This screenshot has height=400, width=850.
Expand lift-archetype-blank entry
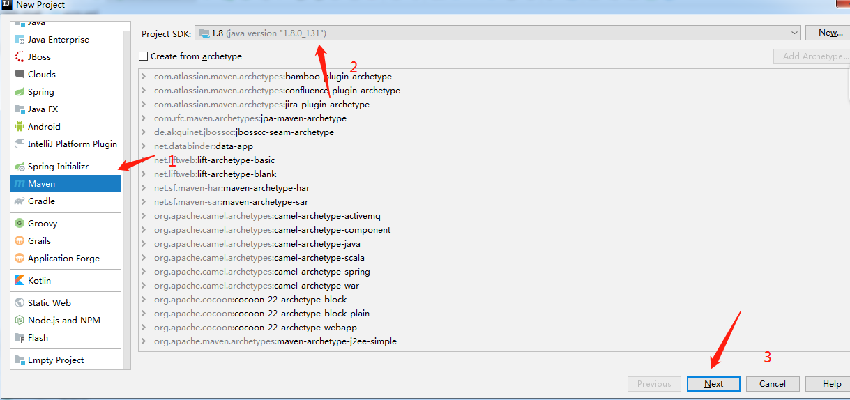144,174
